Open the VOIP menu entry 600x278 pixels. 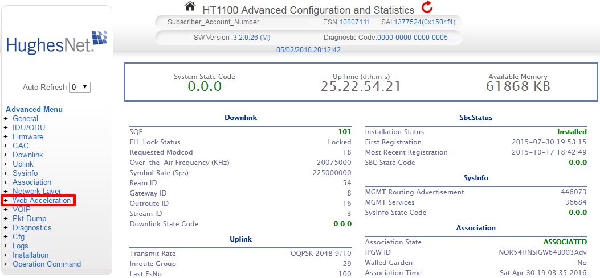point(22,210)
